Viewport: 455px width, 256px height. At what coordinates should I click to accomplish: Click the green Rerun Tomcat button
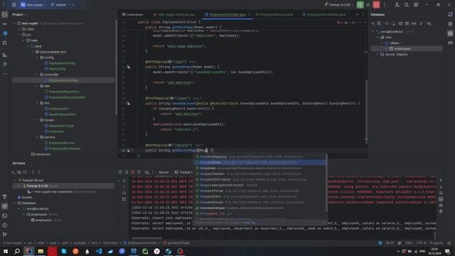[x=360, y=5]
